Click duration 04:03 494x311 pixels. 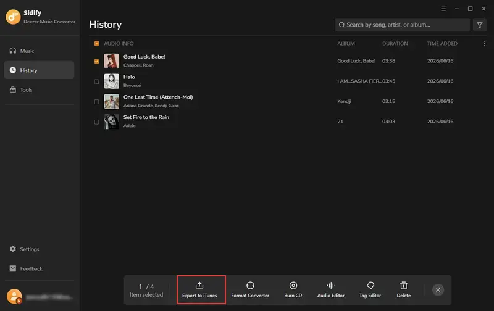(388, 122)
